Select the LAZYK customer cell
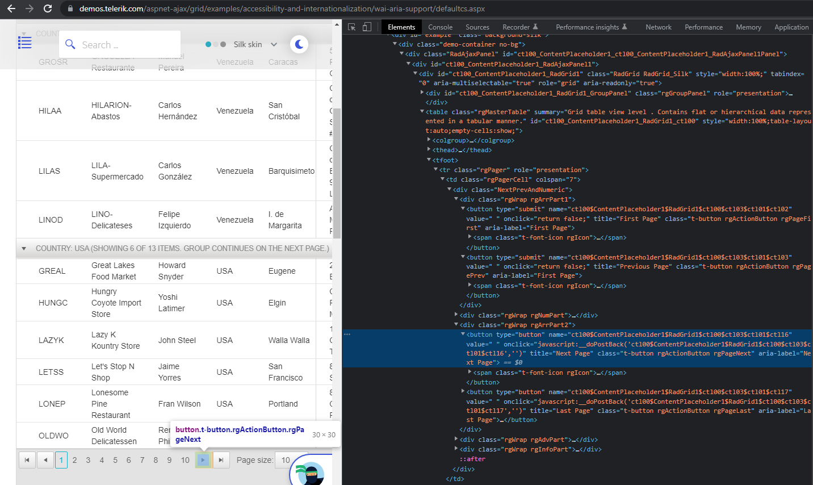813x485 pixels. (51, 340)
